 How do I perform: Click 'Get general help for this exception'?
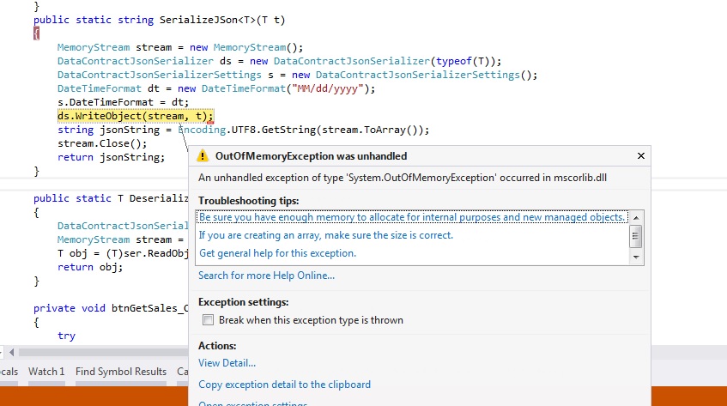click(276, 253)
